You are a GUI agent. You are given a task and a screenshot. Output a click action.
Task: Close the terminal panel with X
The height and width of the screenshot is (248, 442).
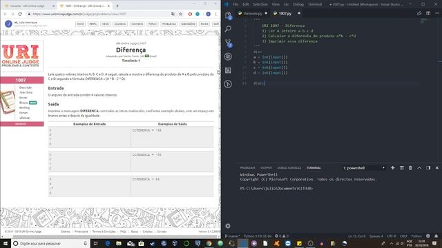tap(437, 168)
